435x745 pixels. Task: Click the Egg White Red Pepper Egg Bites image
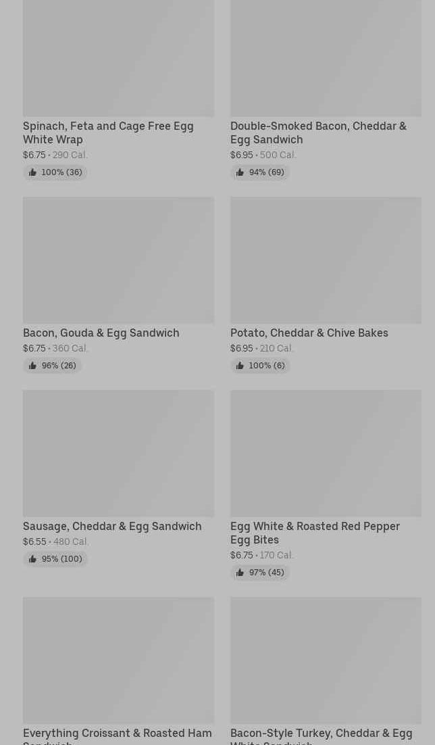point(326,454)
